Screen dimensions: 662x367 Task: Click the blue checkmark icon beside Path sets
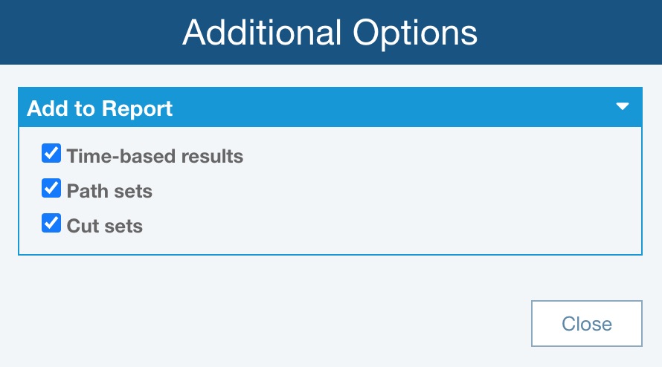point(51,189)
